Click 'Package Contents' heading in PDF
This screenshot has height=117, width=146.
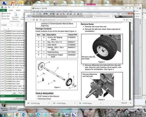[x=44, y=29]
